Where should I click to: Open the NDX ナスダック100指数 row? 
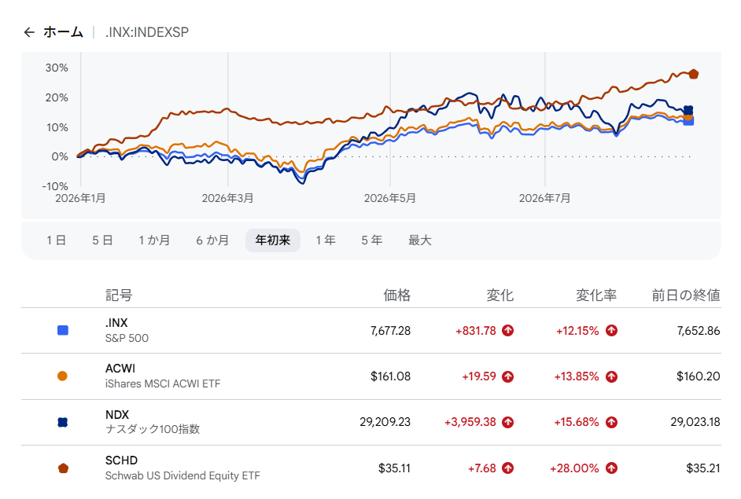[x=371, y=422]
